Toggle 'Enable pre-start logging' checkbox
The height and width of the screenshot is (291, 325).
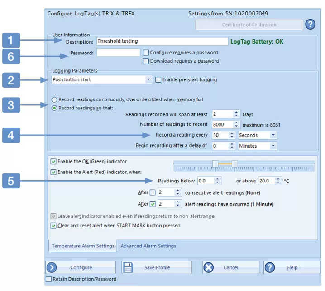pyautogui.click(x=158, y=80)
